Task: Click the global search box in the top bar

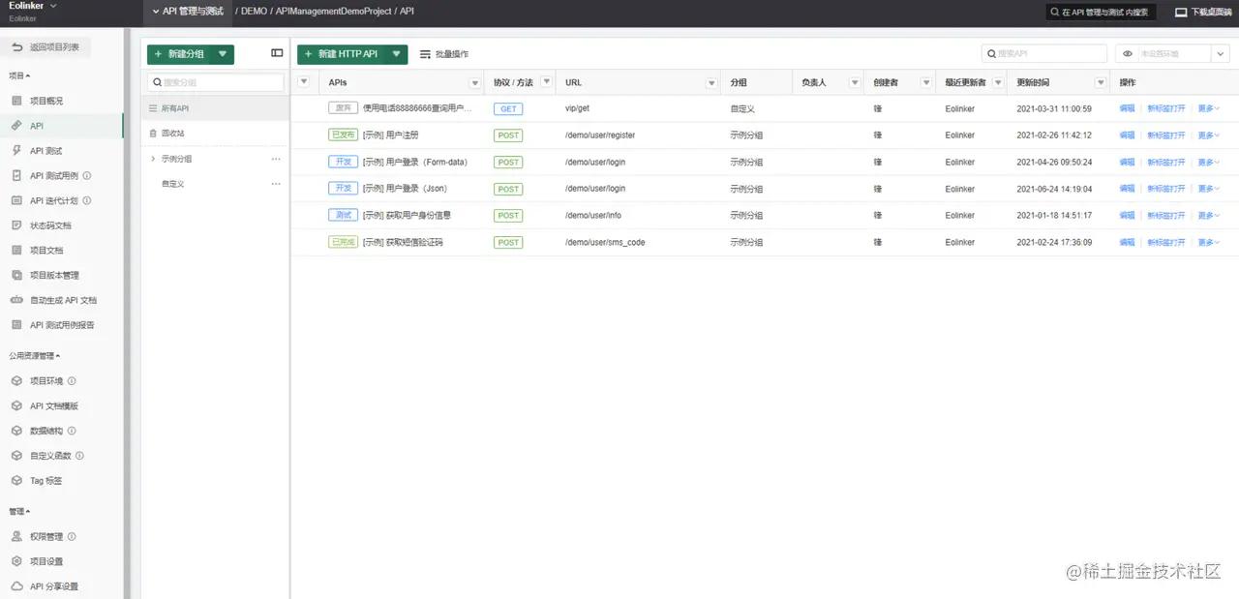Action: 1102,13
